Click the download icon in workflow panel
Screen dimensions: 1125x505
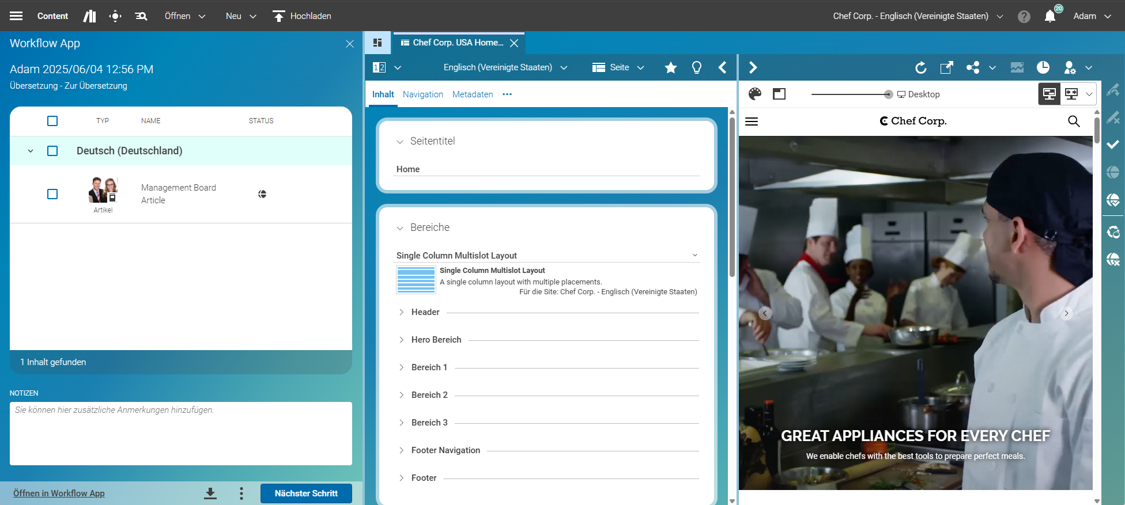(x=210, y=493)
